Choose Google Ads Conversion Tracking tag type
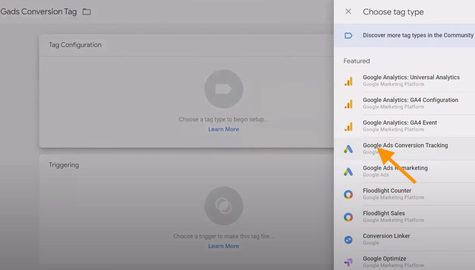This screenshot has width=475, height=270. click(404, 149)
